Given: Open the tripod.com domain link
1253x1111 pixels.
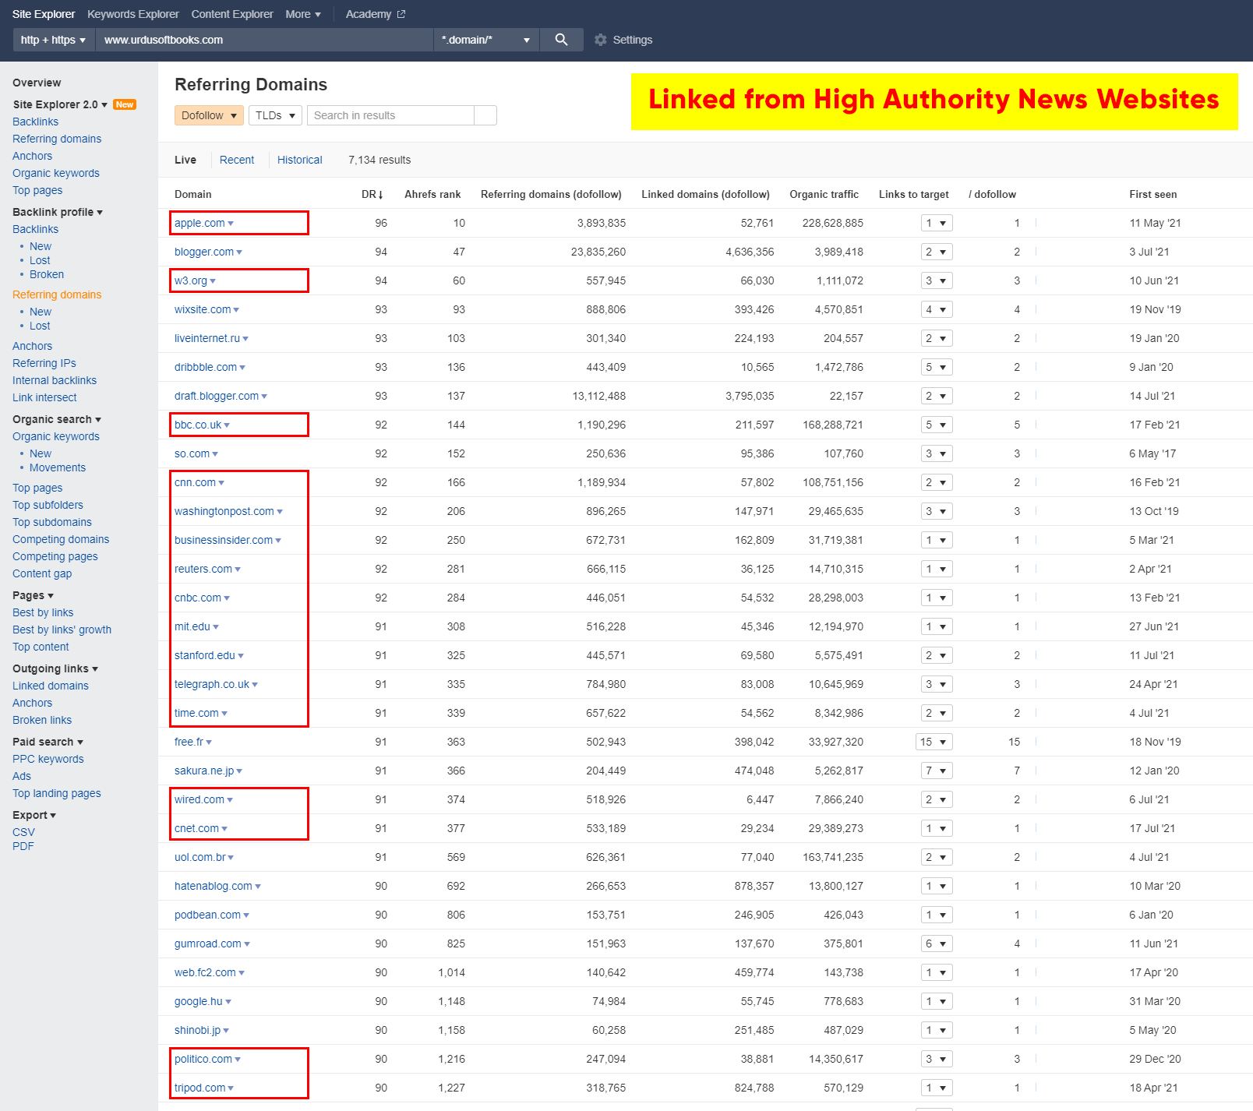Looking at the screenshot, I should [200, 1088].
